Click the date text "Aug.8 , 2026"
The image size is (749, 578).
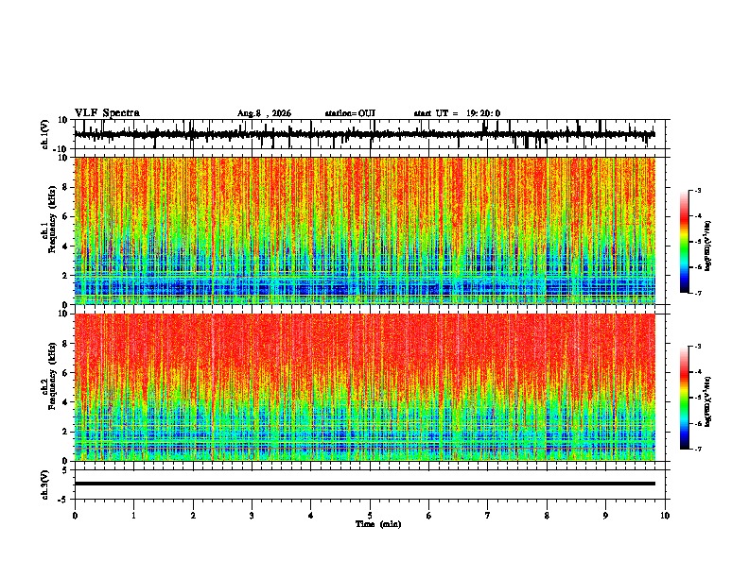point(264,113)
